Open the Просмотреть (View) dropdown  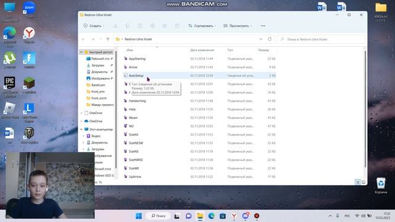pyautogui.click(x=238, y=26)
